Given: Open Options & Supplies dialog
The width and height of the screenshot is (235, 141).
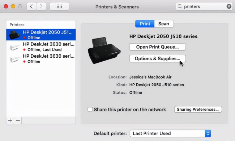Looking at the screenshot, I should [158, 58].
